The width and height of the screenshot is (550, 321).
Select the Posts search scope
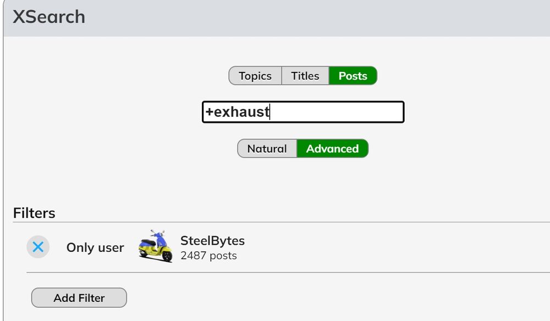coord(353,76)
